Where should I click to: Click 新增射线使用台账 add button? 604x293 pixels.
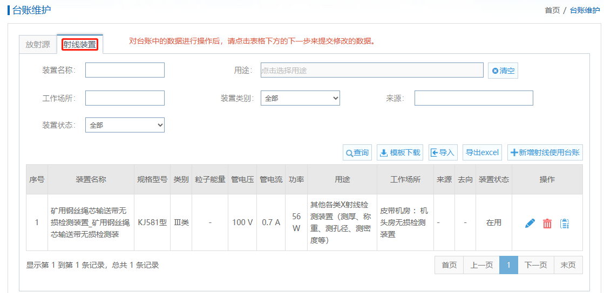[x=545, y=152]
